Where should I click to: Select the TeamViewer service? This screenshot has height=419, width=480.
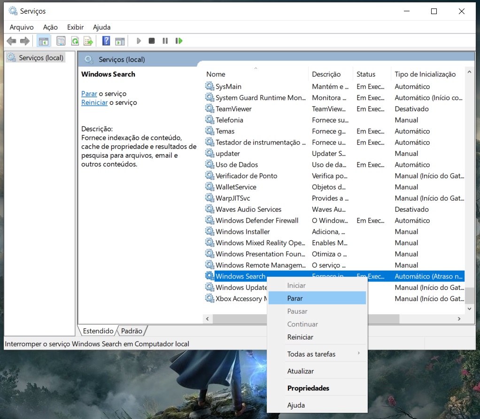click(334, 109)
